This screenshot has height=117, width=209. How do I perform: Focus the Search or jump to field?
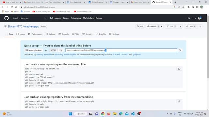(x=29, y=18)
